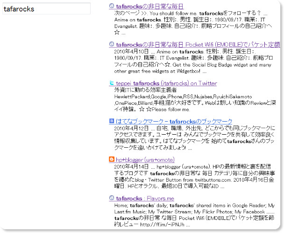Click snippet date '2010年4月14日'
Viewport: 284px width, 233px height.
(x=131, y=167)
